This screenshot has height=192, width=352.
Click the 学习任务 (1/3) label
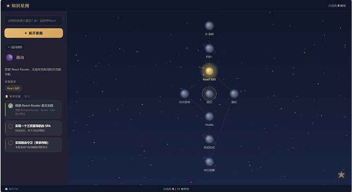[x=20, y=96]
